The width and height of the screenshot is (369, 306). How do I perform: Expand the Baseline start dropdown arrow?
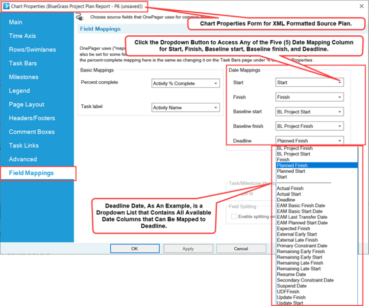pyautogui.click(x=339, y=112)
